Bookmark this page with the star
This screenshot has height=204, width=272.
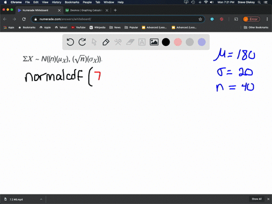pyautogui.click(x=200, y=19)
